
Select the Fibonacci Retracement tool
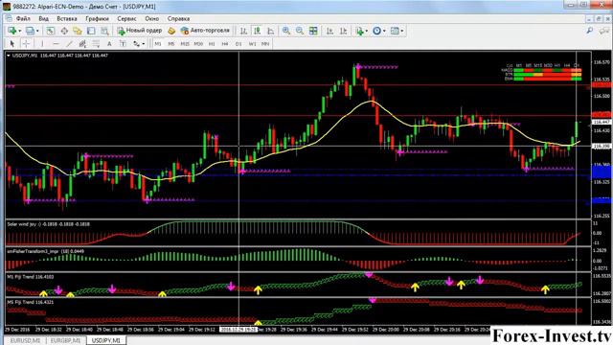click(96, 44)
